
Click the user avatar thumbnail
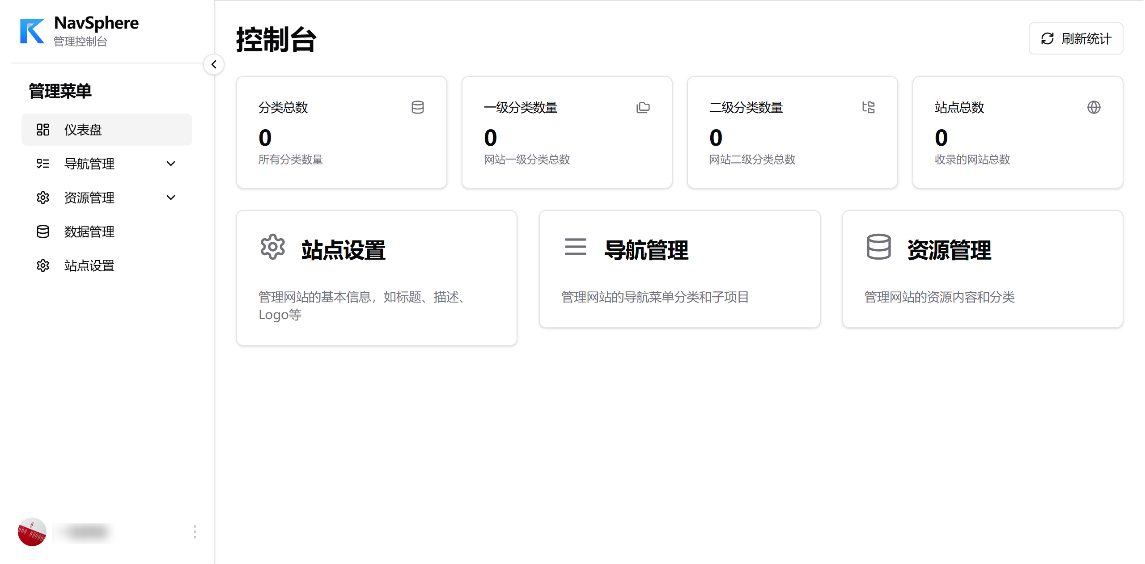pyautogui.click(x=32, y=532)
